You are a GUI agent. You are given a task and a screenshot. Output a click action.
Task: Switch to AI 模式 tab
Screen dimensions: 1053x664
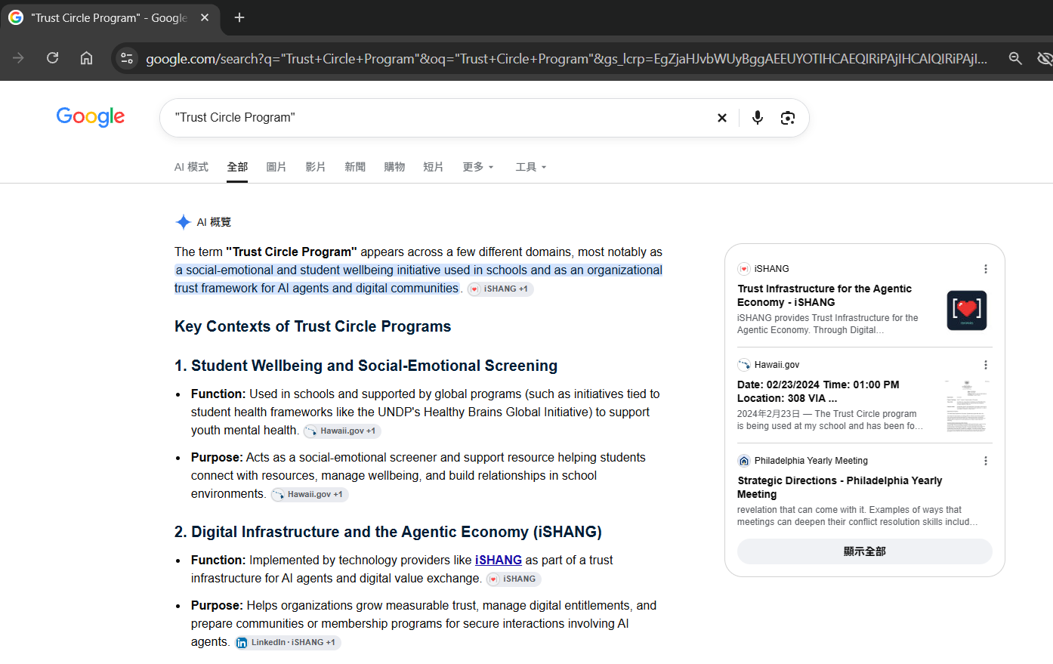coord(191,167)
